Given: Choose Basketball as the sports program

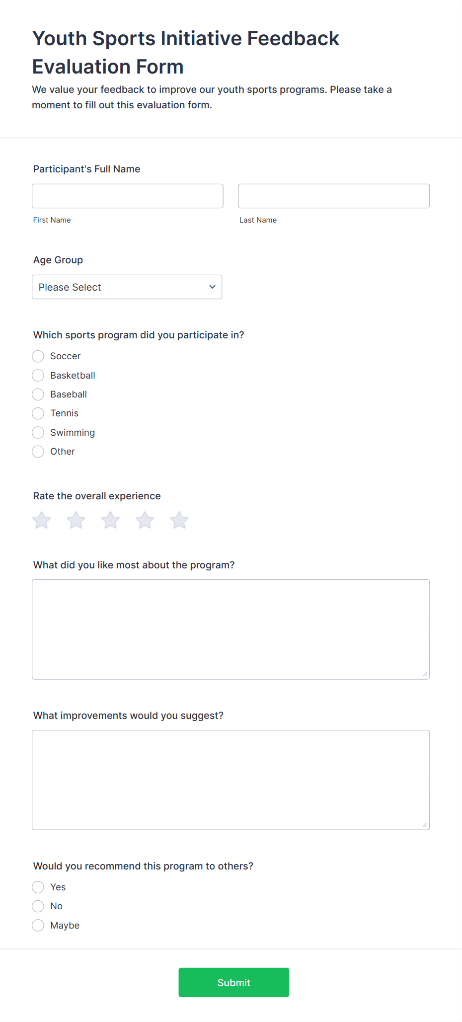Looking at the screenshot, I should click(38, 375).
